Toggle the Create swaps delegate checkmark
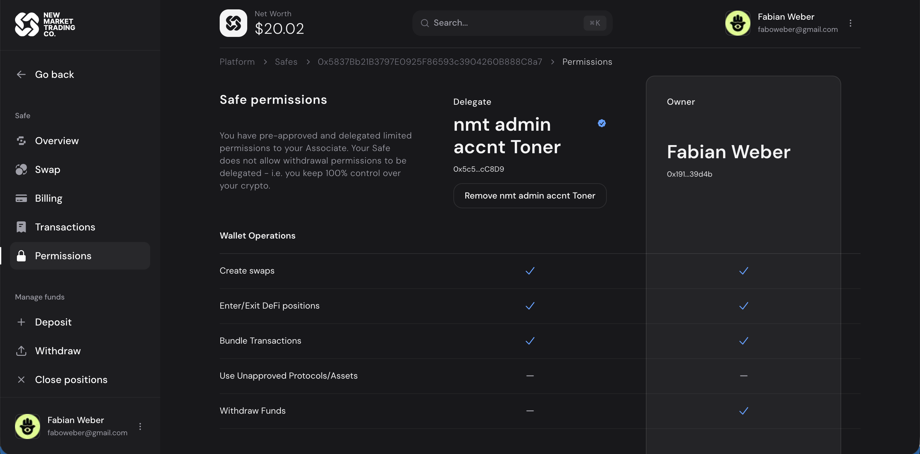920x454 pixels. pos(530,270)
